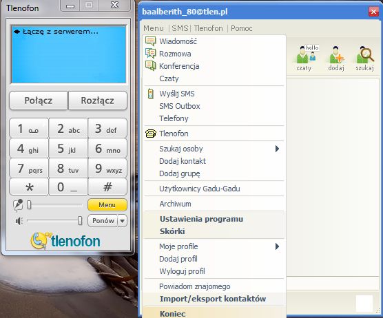Select Wyślij SMS menu item

pyautogui.click(x=214, y=94)
